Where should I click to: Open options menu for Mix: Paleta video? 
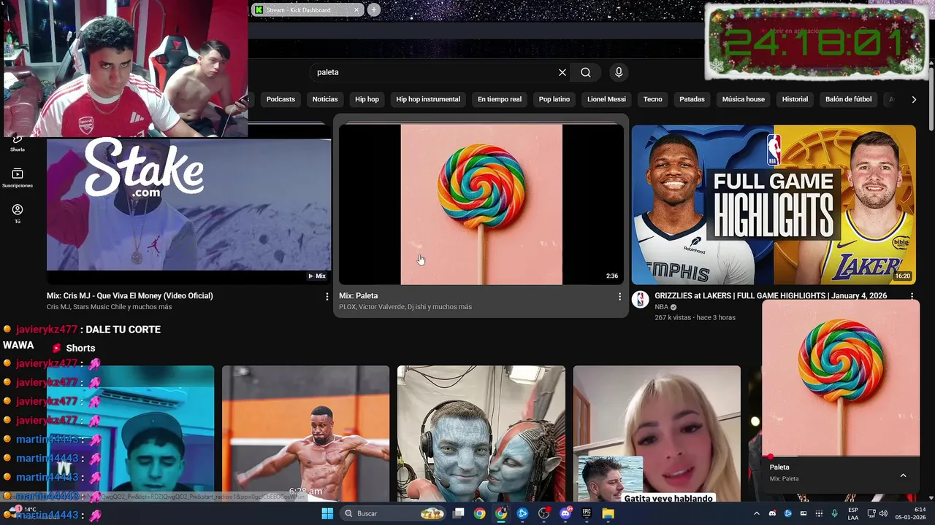[x=619, y=296]
